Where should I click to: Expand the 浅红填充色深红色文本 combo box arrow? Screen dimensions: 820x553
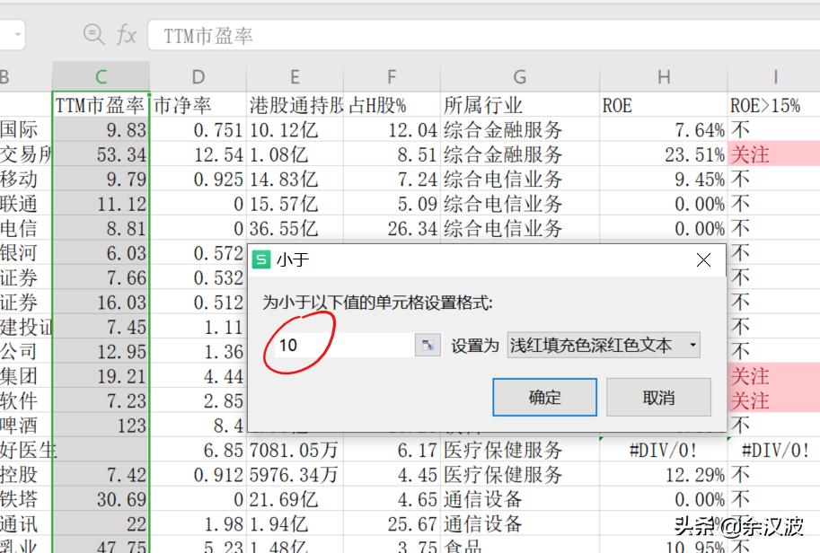692,345
